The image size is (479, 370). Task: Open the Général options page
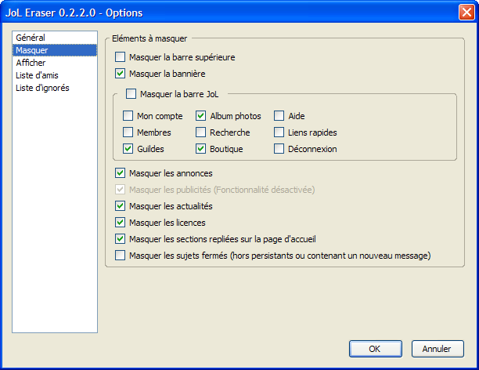coord(55,38)
